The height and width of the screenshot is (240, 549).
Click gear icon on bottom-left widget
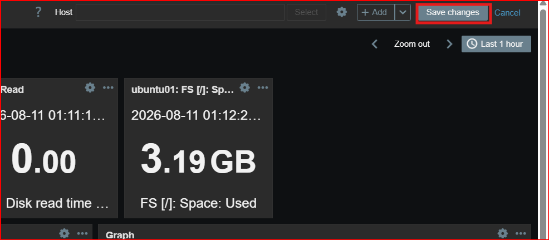(x=65, y=233)
